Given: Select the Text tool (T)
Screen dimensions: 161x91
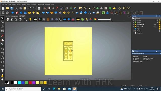Looking at the screenshot, I should coord(2,71).
